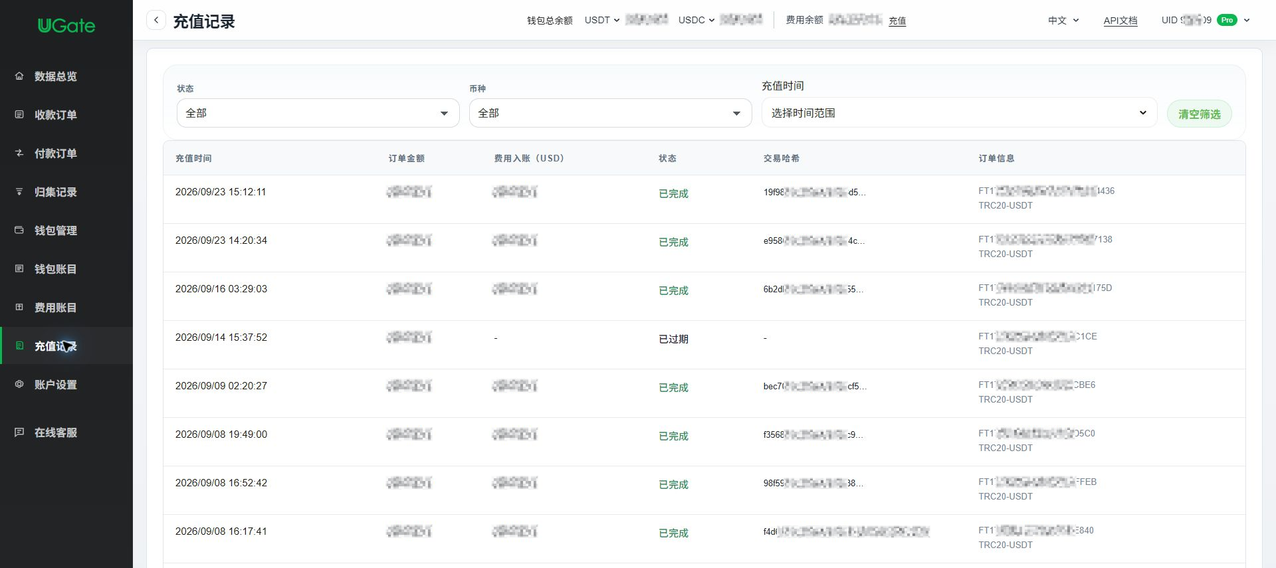The height and width of the screenshot is (568, 1276).
Task: Click the back arrow beside 充值记录
Action: coord(156,20)
